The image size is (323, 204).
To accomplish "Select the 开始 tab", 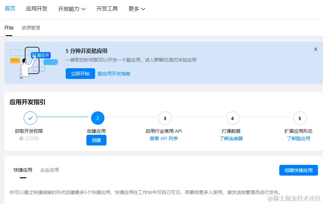I will pos(9,28).
